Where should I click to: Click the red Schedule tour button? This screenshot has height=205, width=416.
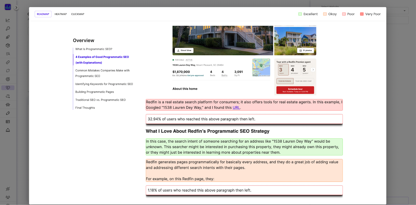tap(295, 90)
